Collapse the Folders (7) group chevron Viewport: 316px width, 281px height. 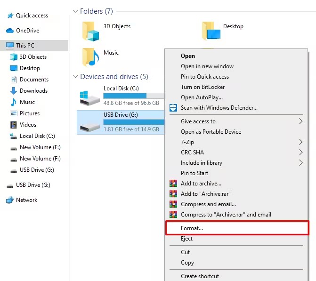point(75,11)
